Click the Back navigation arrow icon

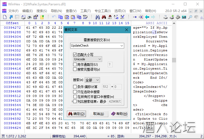tap(147, 17)
